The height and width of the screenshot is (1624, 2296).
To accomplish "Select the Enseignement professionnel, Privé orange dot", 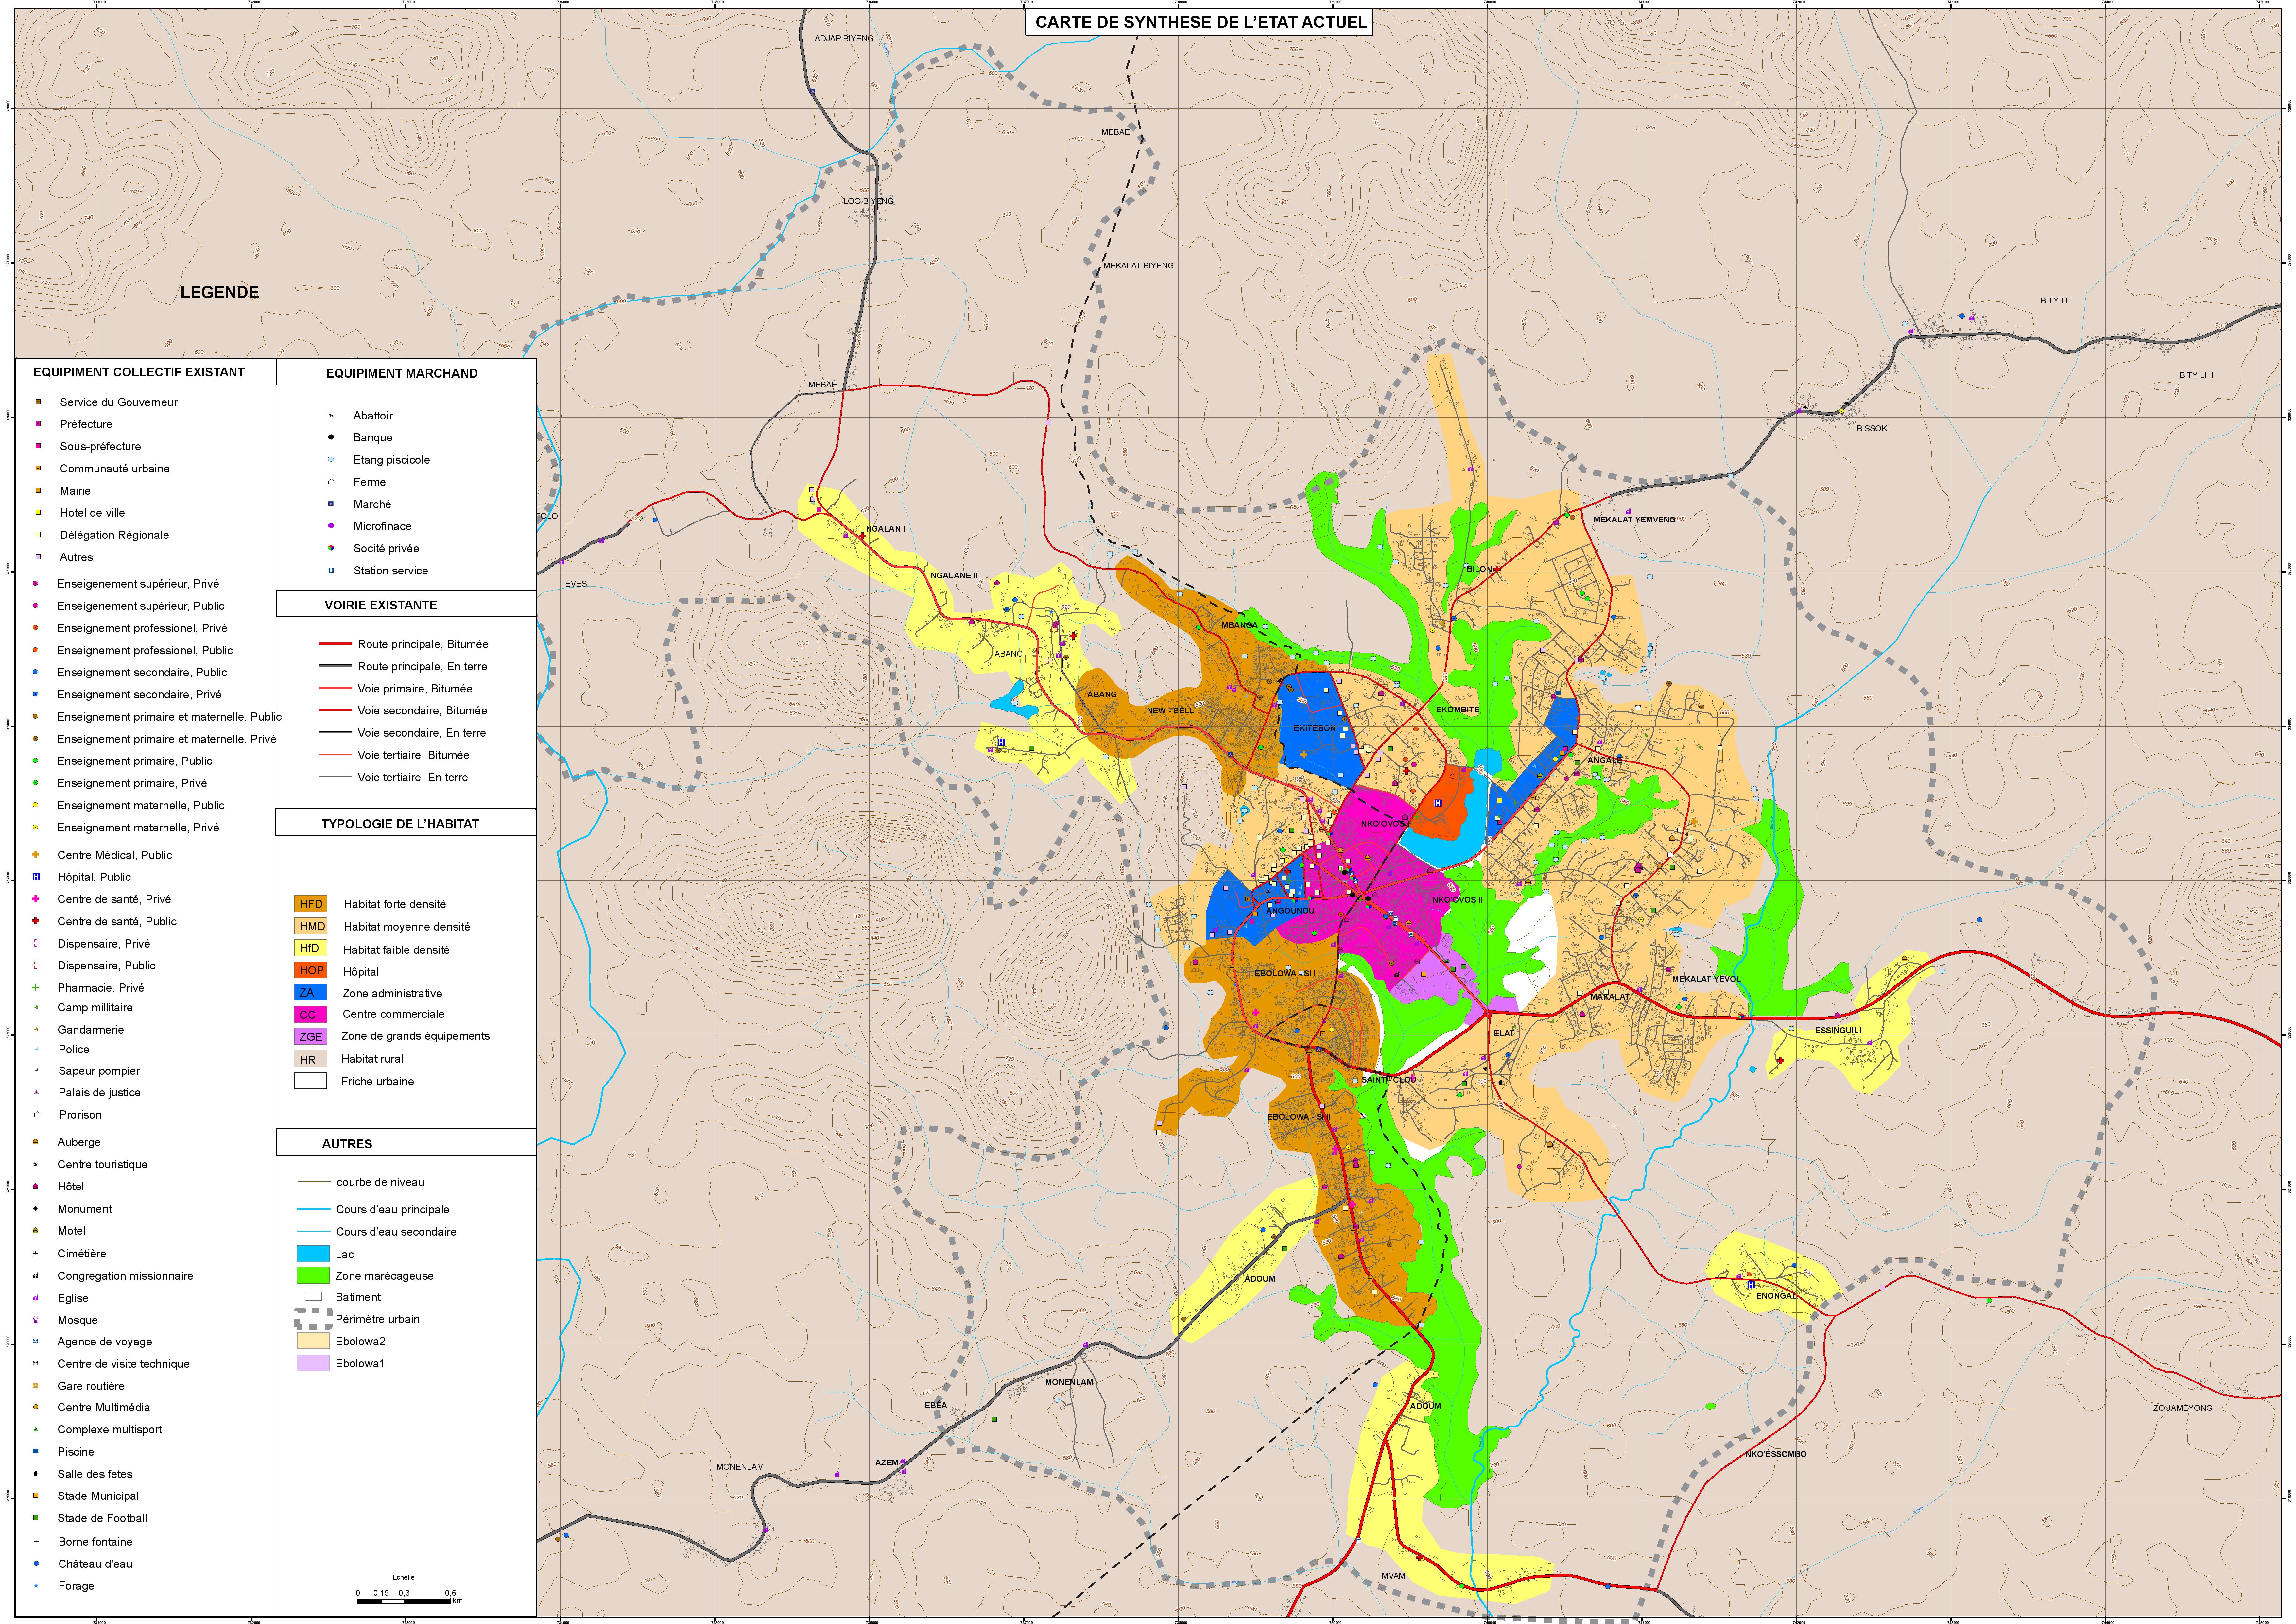I will tap(36, 628).
